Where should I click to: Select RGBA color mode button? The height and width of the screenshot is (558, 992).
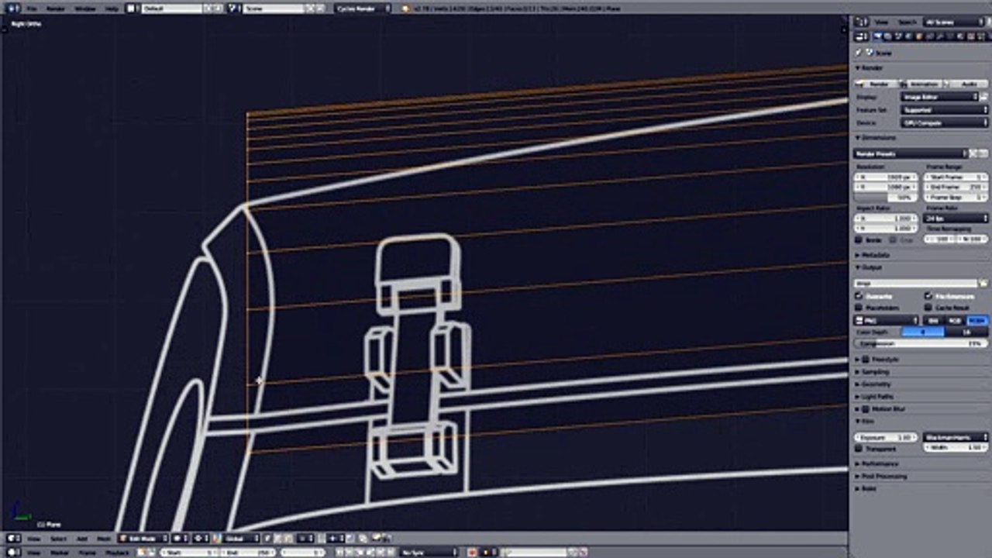pos(977,320)
